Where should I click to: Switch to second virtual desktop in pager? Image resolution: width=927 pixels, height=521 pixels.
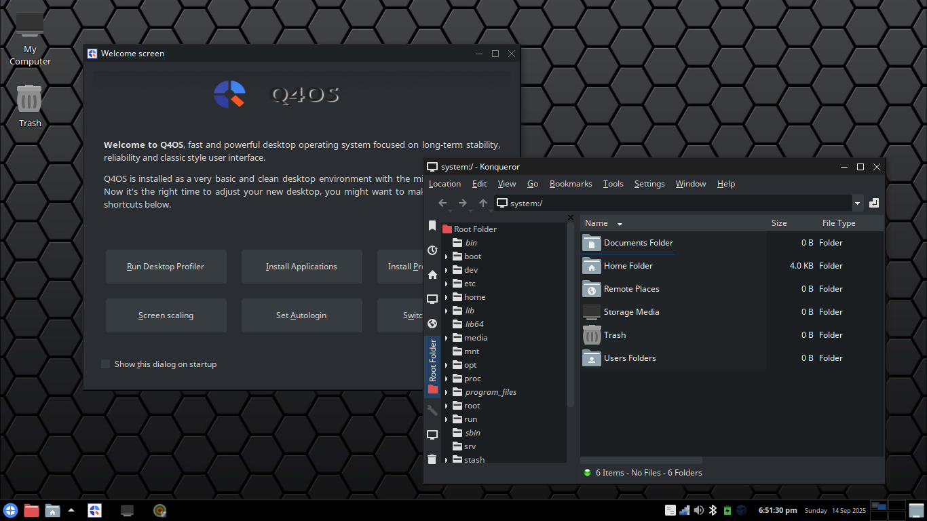(x=897, y=505)
